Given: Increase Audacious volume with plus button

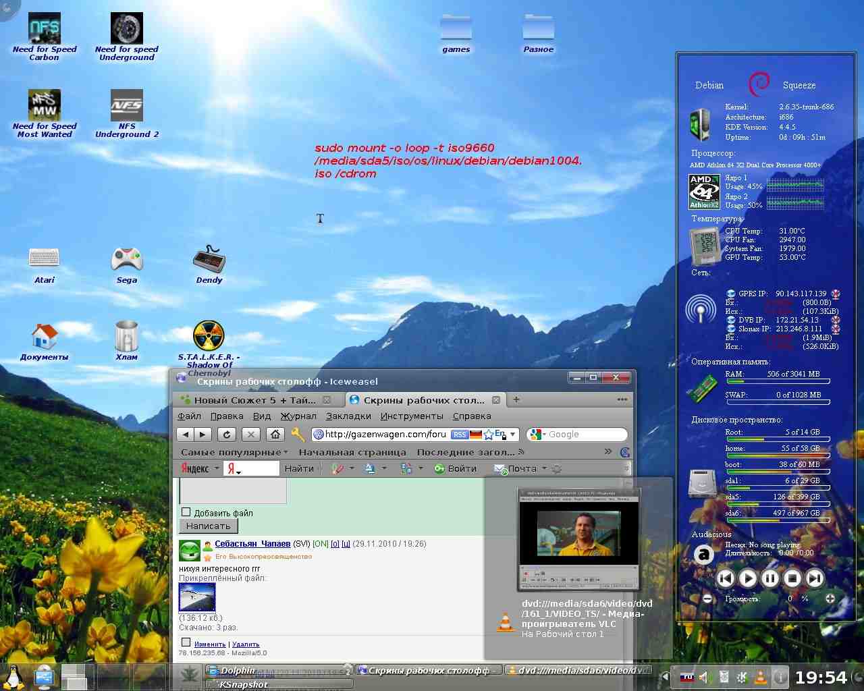Looking at the screenshot, I should click(830, 598).
